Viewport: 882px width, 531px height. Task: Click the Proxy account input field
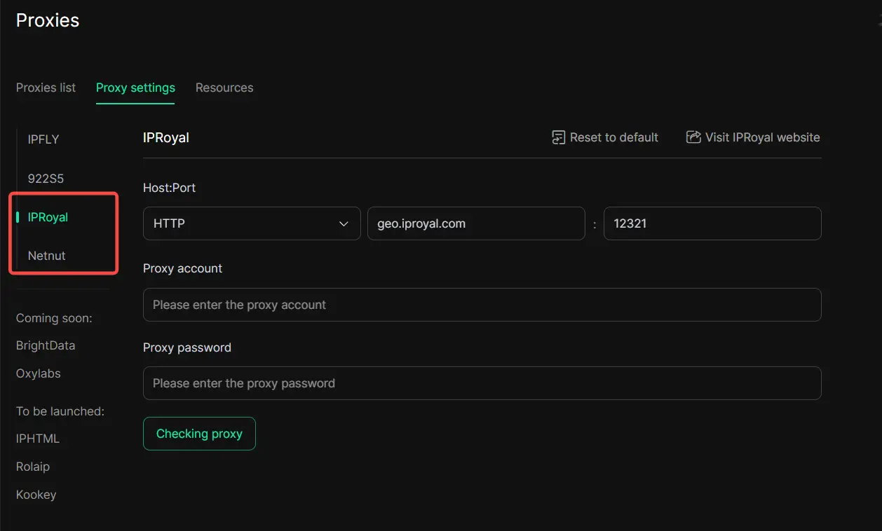tap(482, 305)
